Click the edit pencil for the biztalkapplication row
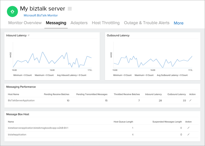205x146 pixels. coord(188,134)
